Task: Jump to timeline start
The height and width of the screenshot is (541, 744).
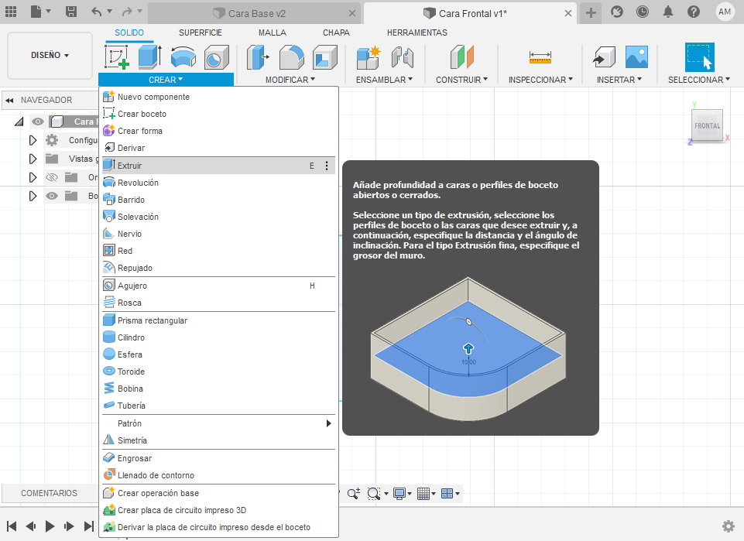Action: [x=12, y=526]
